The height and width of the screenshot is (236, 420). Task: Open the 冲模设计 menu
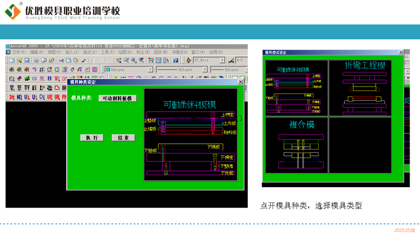(180, 52)
